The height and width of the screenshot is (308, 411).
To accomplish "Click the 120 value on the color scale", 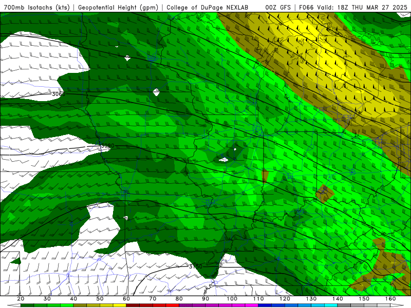I will [285, 299].
